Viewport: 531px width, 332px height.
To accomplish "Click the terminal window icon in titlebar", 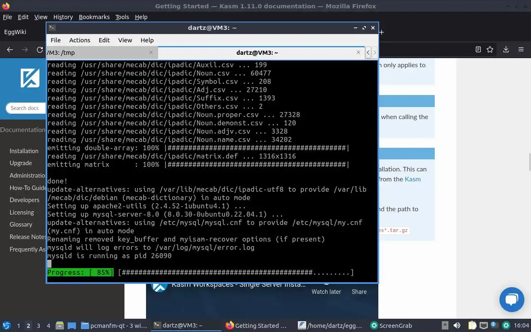I will tap(52, 28).
